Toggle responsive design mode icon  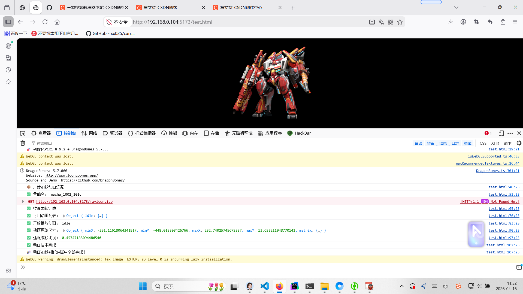point(501,133)
